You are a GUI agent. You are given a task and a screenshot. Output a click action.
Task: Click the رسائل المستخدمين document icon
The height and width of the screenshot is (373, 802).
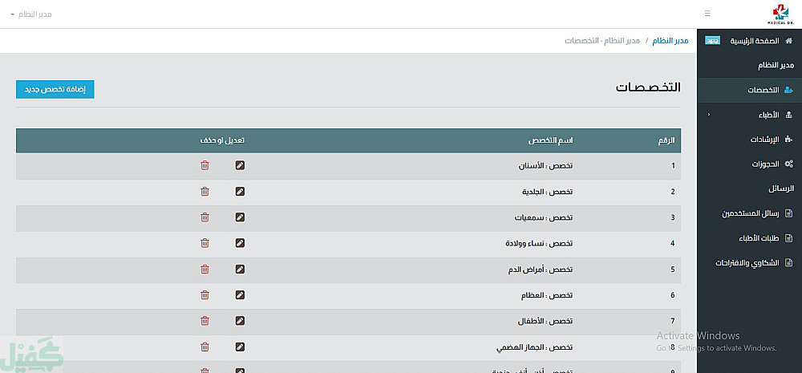point(788,213)
